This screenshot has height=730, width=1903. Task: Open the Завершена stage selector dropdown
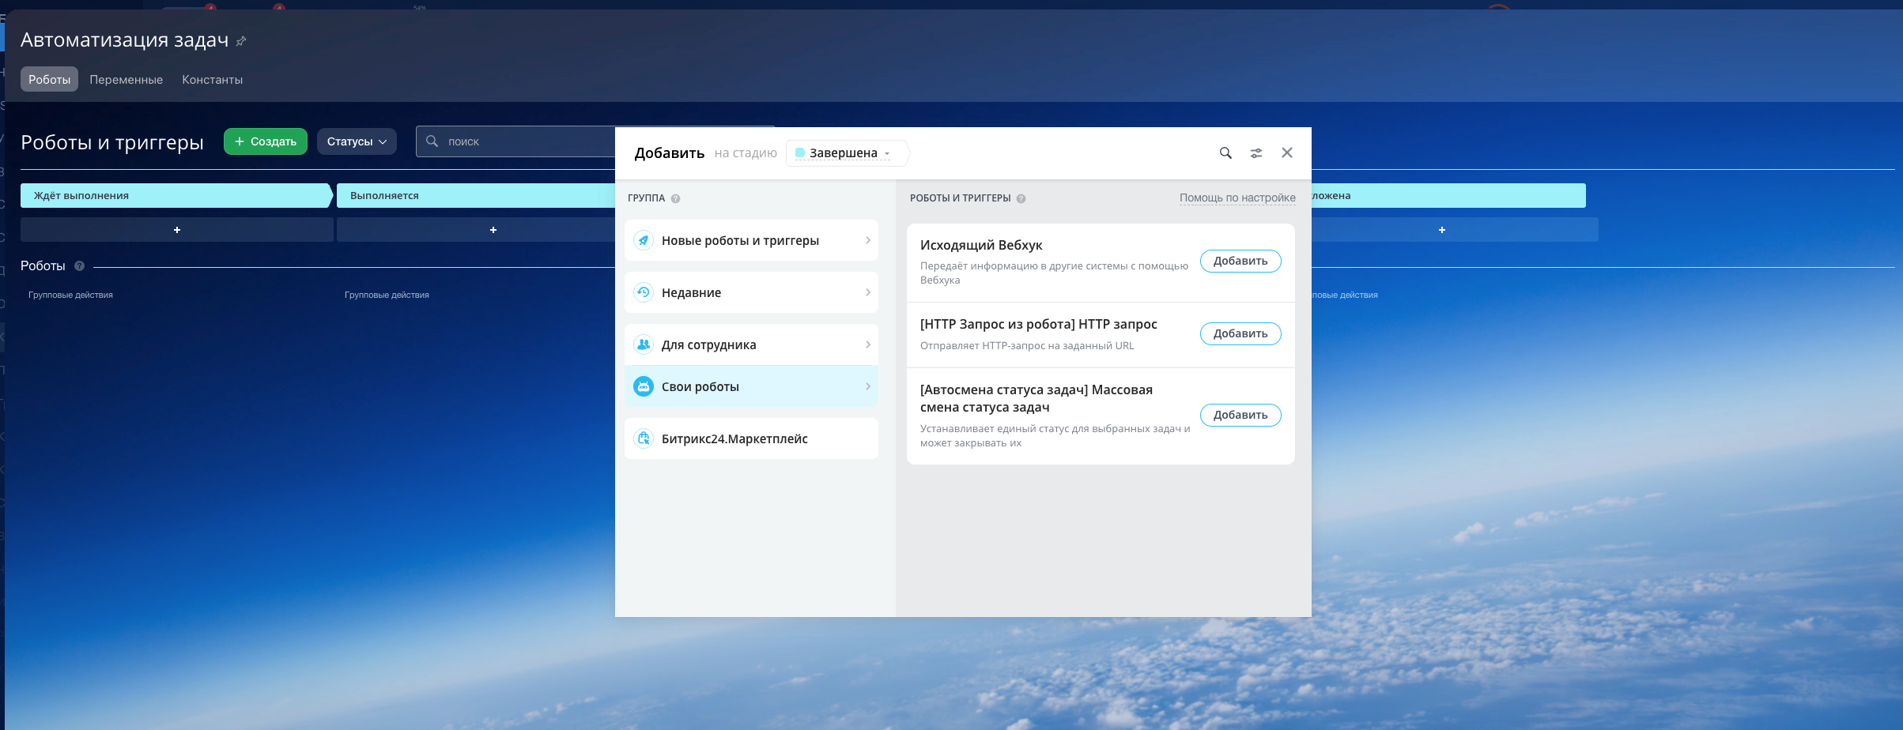[x=844, y=153]
